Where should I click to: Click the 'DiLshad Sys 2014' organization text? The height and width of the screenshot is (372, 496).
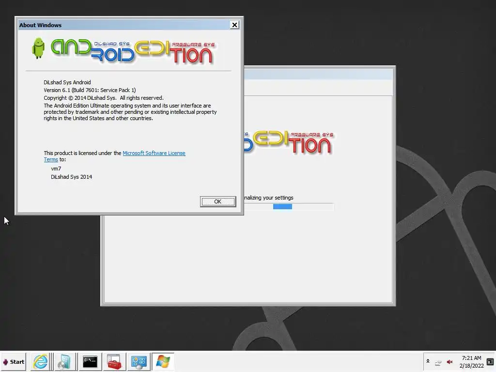pos(72,177)
